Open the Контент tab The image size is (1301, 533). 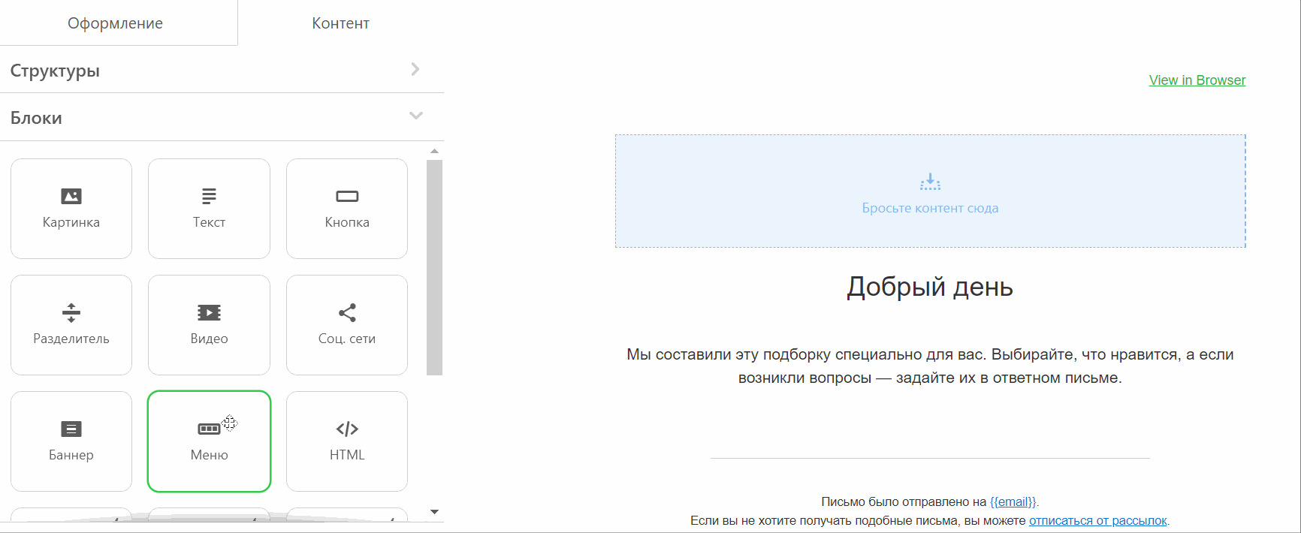click(341, 23)
